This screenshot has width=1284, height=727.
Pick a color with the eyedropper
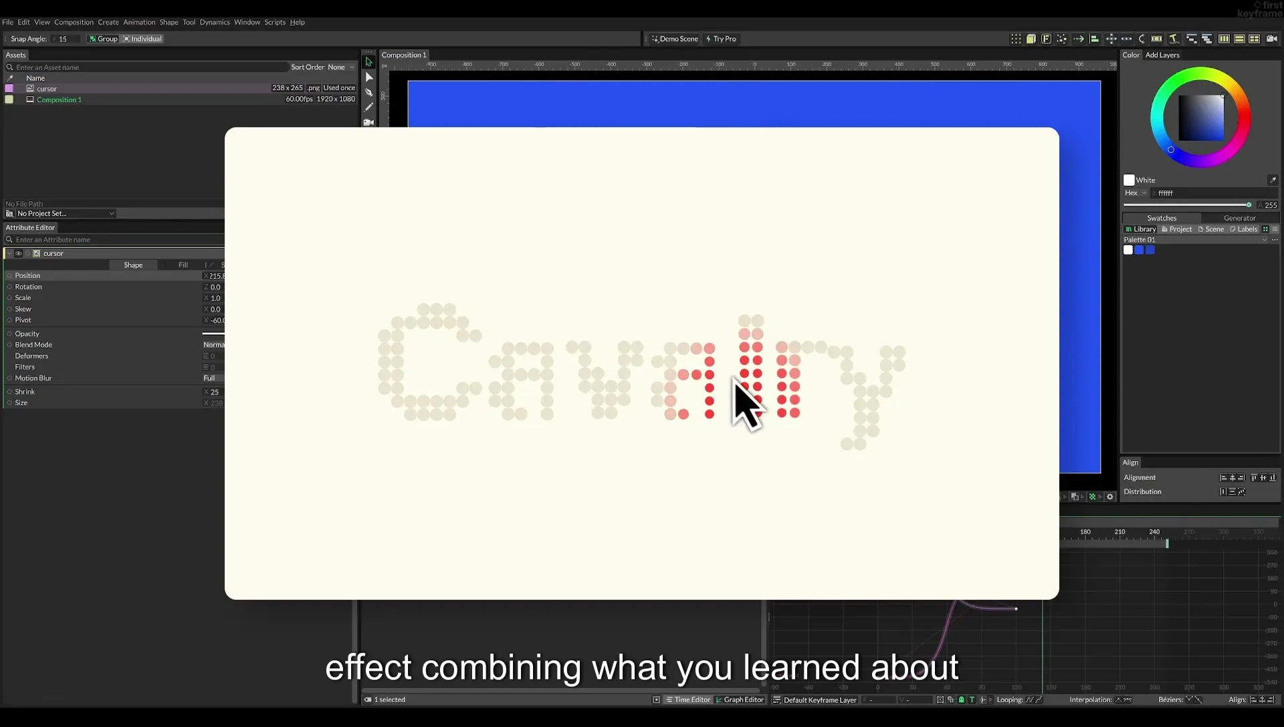(x=1273, y=180)
